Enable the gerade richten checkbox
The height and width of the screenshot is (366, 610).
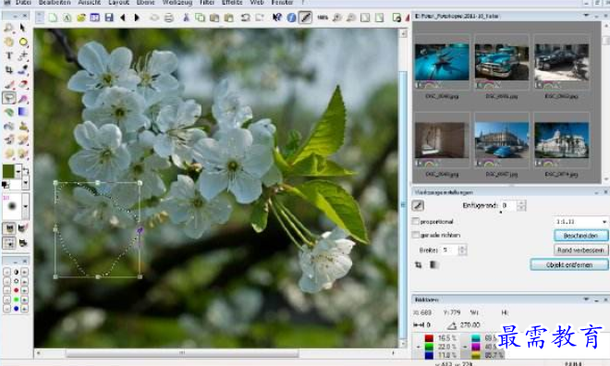pyautogui.click(x=416, y=235)
